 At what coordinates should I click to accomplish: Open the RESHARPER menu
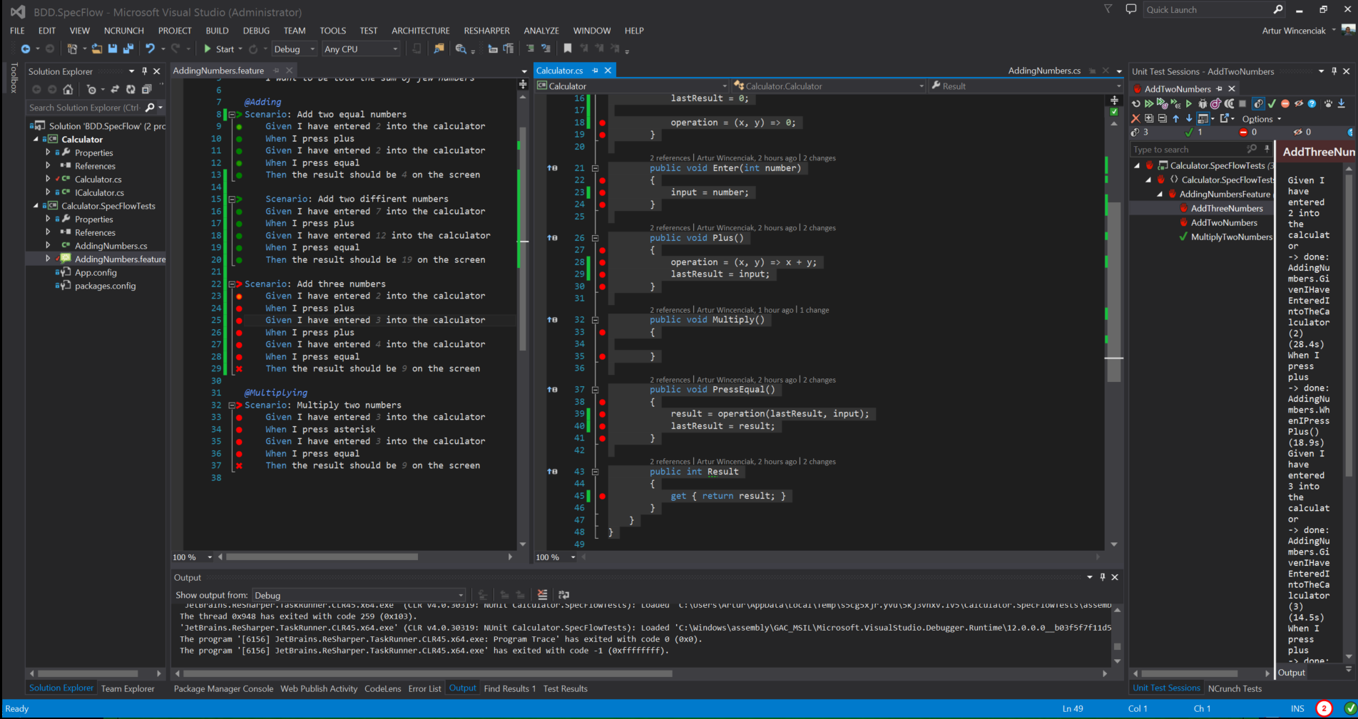[486, 31]
